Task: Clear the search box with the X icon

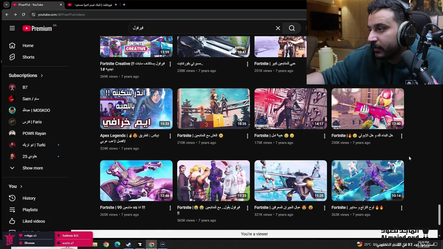Action: point(278,28)
